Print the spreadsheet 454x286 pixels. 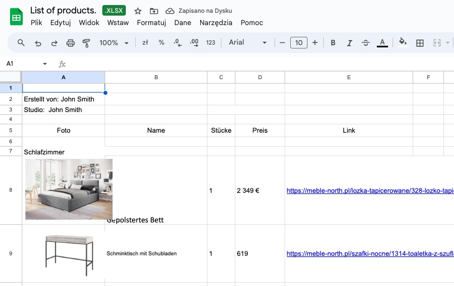70,43
